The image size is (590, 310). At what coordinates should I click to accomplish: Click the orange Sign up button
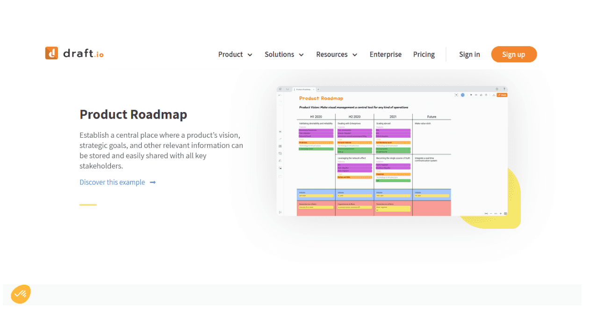click(514, 54)
